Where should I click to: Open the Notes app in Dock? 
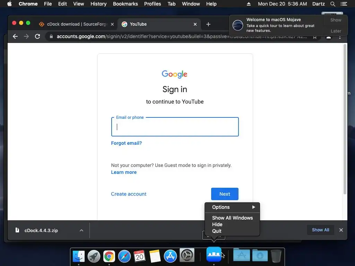tap(155, 256)
